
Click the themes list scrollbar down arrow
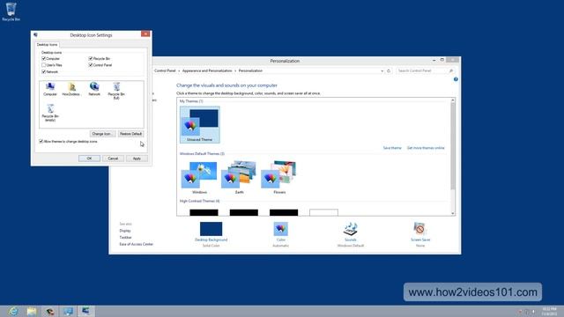[453, 213]
